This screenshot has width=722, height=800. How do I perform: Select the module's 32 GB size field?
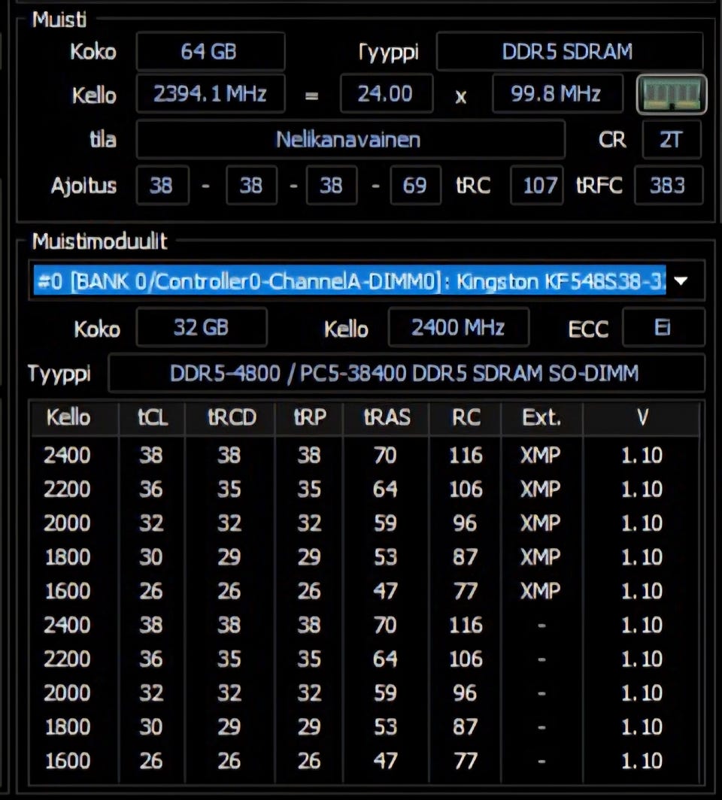pos(202,328)
